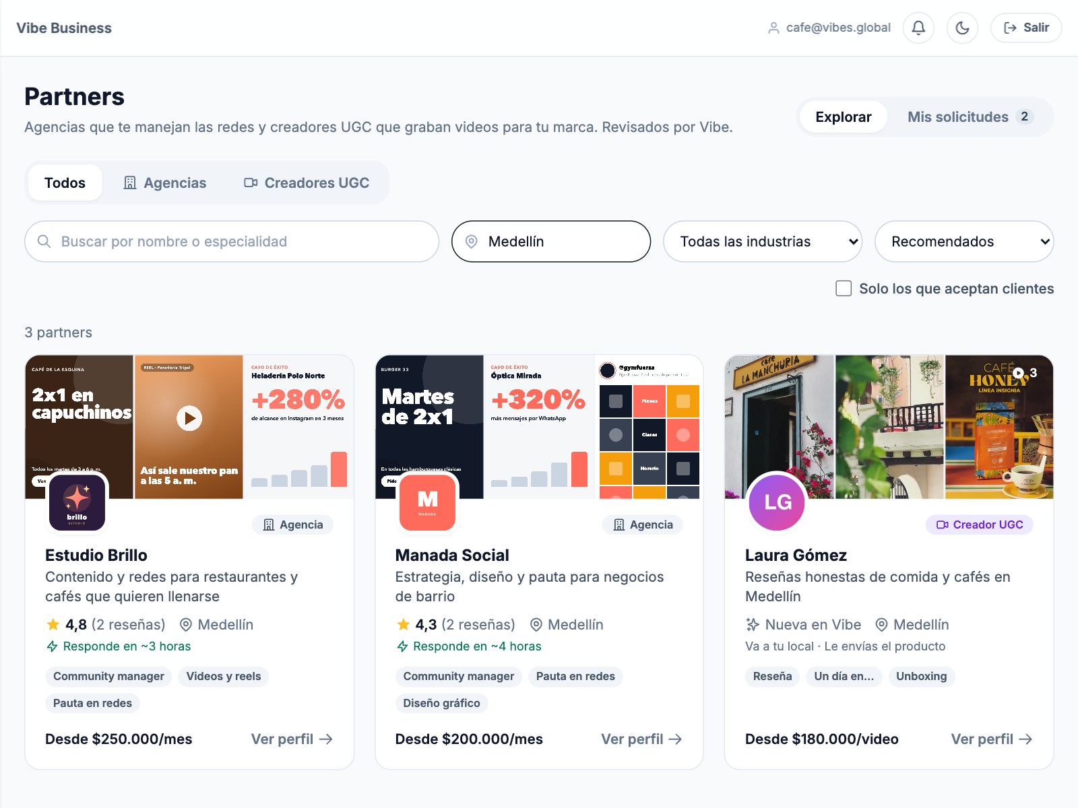Filter by Agencias tab
This screenshot has width=1078, height=808.
click(x=165, y=183)
